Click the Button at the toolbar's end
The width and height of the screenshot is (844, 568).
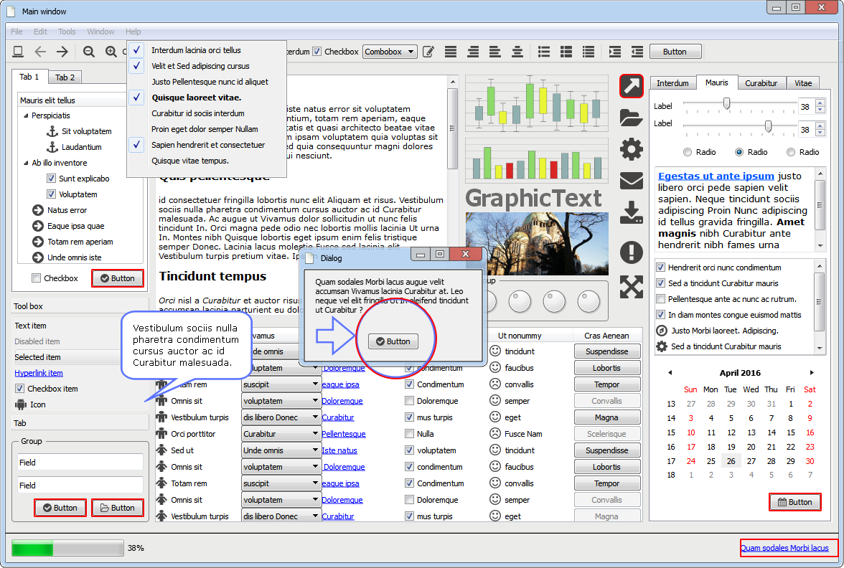point(675,52)
